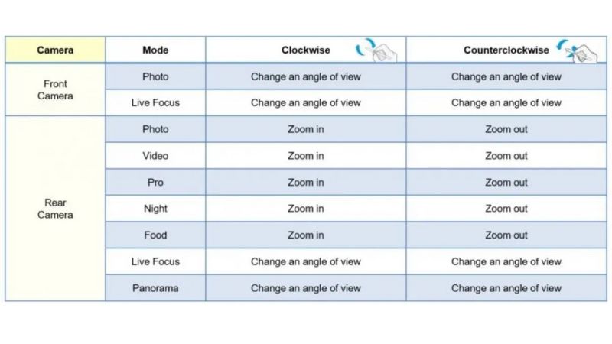Click the "Clockwise" header label
The width and height of the screenshot is (612, 344).
coord(306,50)
